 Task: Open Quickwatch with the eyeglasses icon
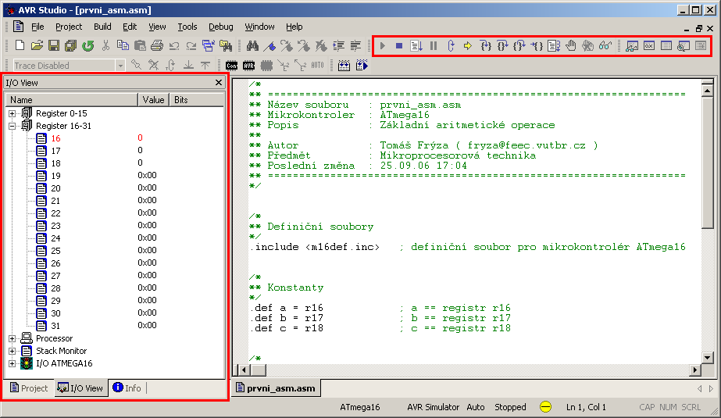click(x=605, y=45)
